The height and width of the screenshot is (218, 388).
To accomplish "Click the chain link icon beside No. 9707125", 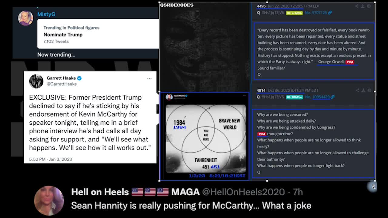I will pos(330,13).
